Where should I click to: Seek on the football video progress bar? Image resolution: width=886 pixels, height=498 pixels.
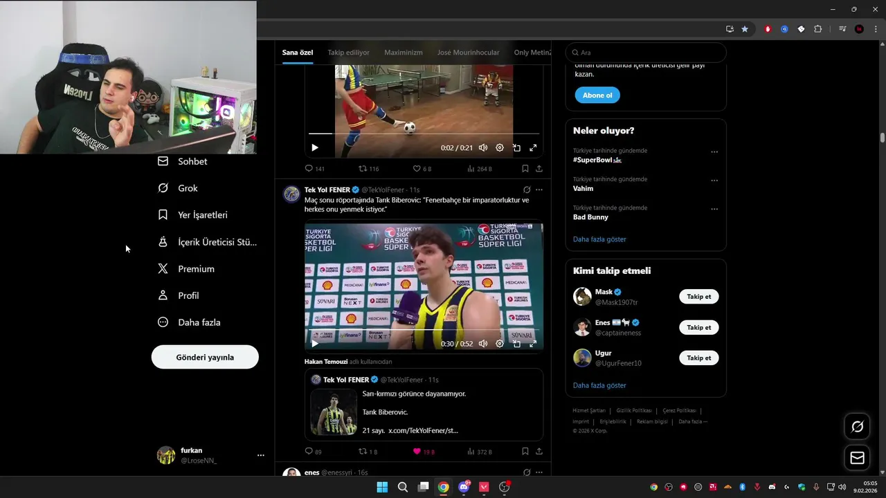424,133
